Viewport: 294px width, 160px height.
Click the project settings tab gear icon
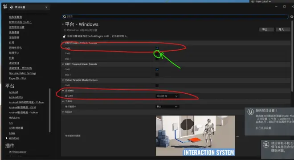click(x=12, y=7)
